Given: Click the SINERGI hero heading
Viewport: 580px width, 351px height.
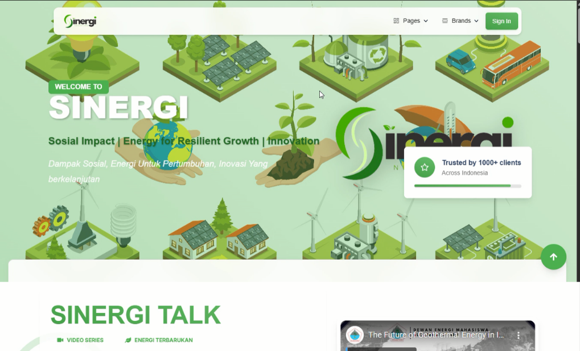Looking at the screenshot, I should [118, 108].
